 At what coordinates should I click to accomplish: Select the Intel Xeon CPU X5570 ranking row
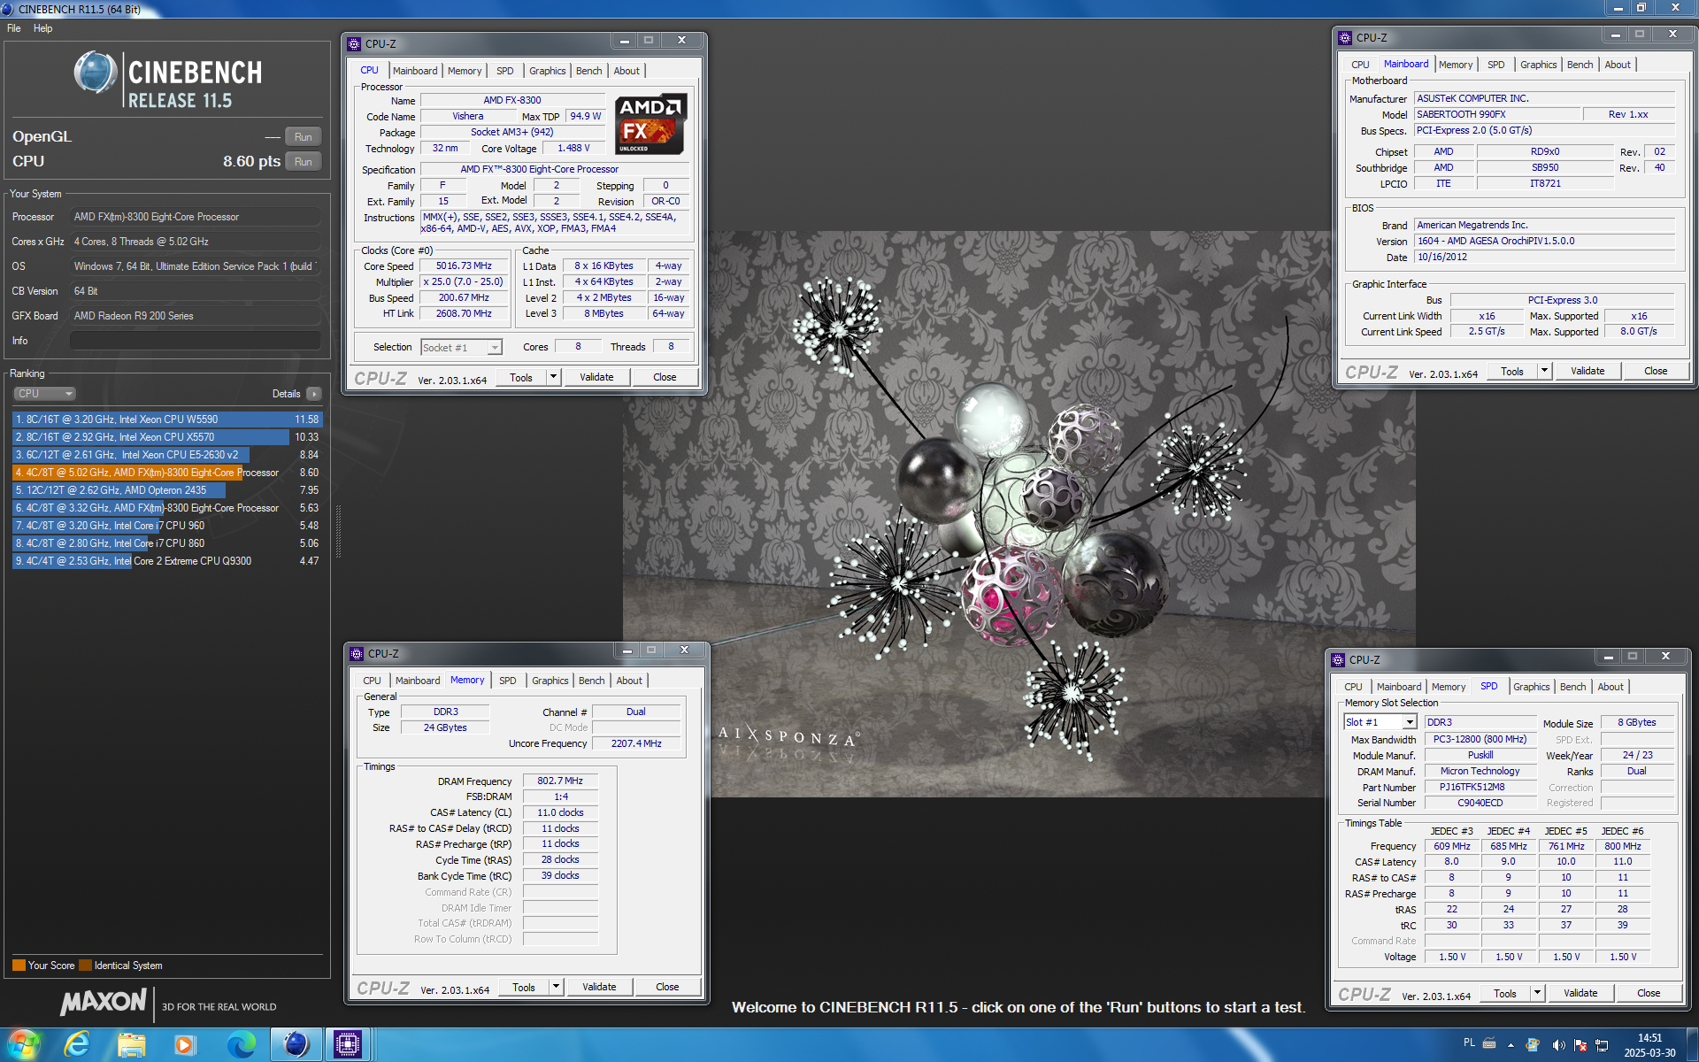167,437
